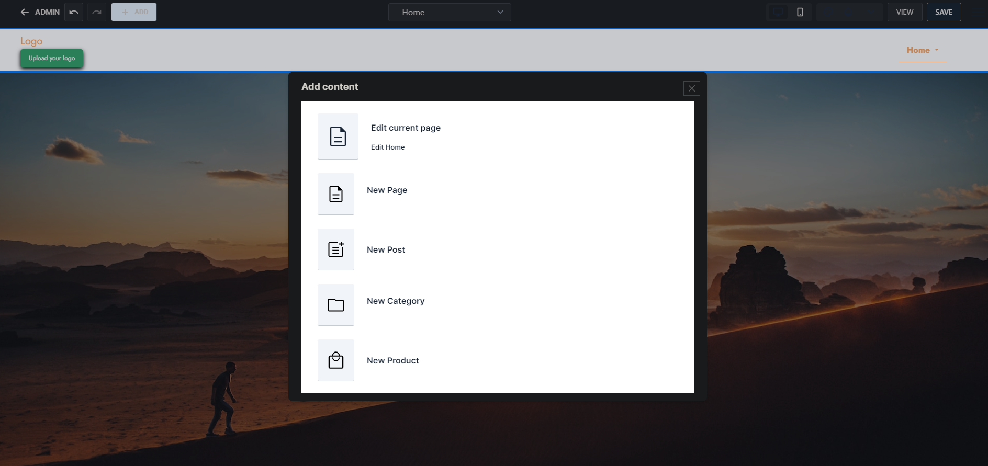
Task: Undo the last change
Action: [74, 12]
